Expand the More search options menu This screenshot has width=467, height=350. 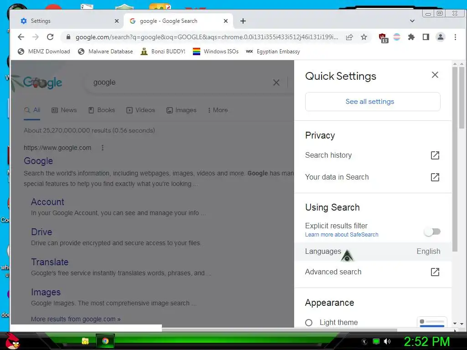(x=218, y=110)
